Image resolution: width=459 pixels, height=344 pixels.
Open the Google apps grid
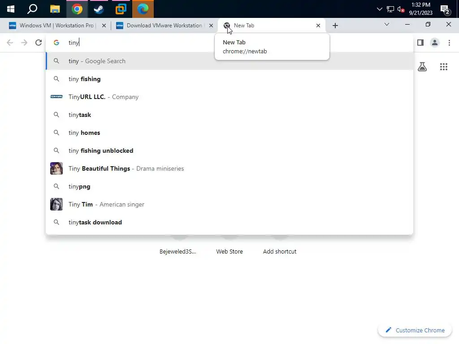[444, 67]
